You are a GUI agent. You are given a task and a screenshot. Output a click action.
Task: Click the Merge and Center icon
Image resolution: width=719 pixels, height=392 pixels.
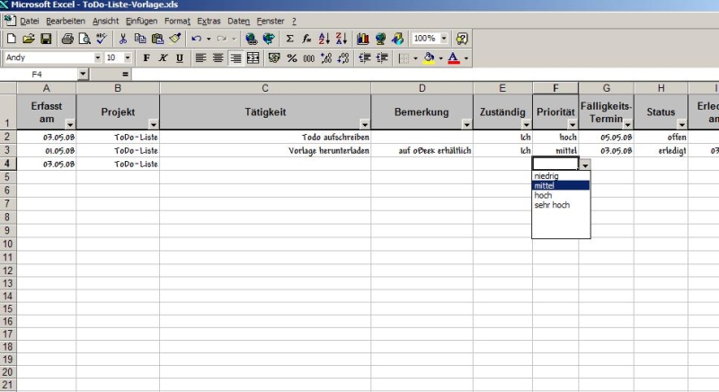[x=253, y=58]
